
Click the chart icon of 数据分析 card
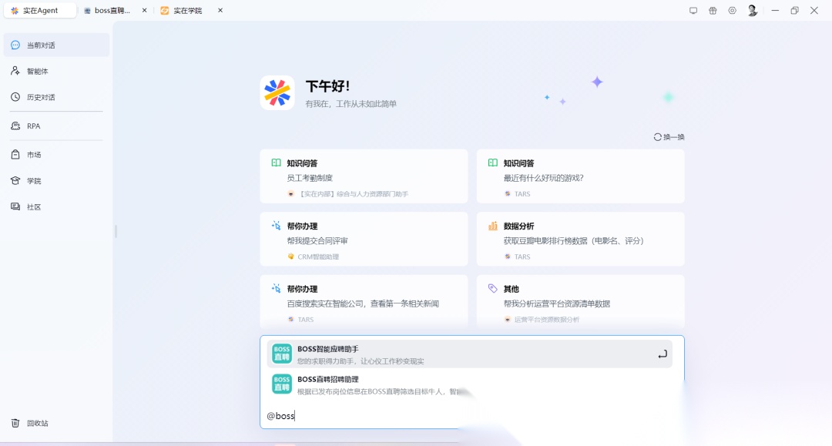[x=492, y=226]
